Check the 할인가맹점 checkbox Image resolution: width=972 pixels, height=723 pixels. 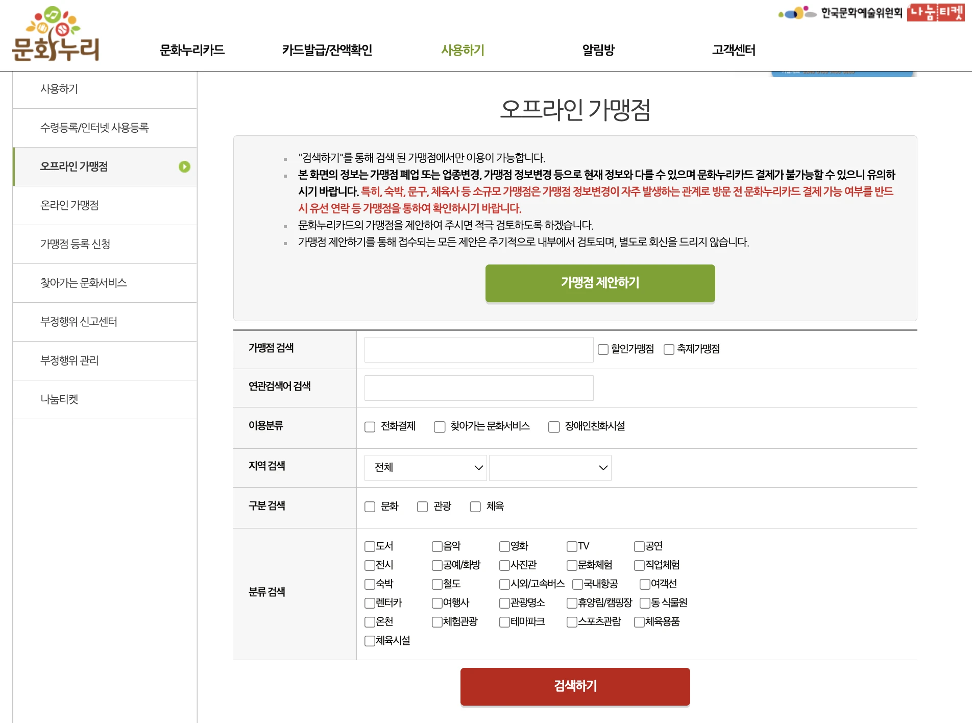point(603,349)
